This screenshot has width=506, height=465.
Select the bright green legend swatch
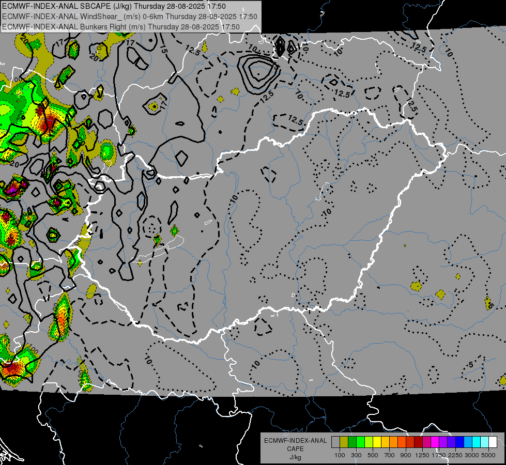pyautogui.click(x=360, y=442)
